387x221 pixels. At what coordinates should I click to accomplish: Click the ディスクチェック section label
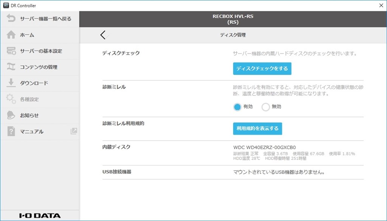(x=121, y=53)
